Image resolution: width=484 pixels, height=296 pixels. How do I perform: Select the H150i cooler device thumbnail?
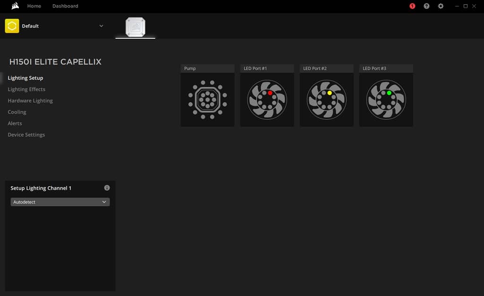pyautogui.click(x=135, y=27)
